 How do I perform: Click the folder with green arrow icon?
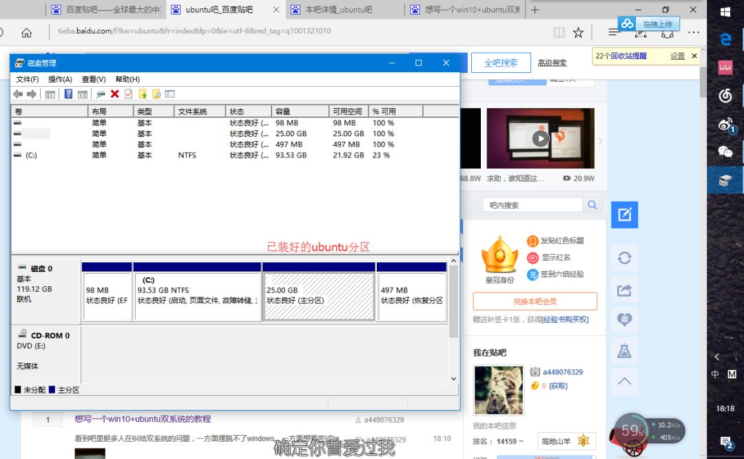click(x=143, y=94)
